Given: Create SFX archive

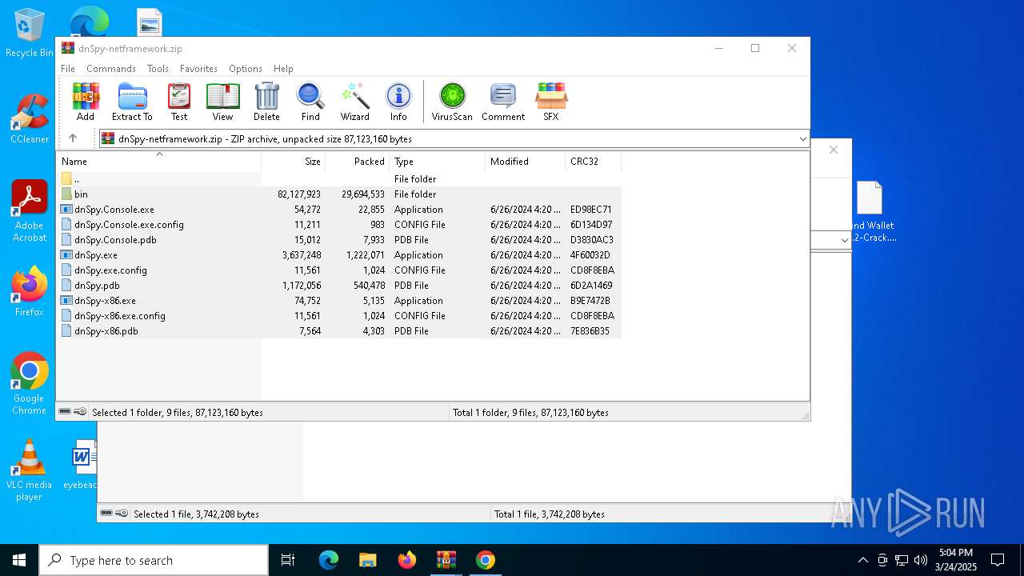Looking at the screenshot, I should (551, 102).
